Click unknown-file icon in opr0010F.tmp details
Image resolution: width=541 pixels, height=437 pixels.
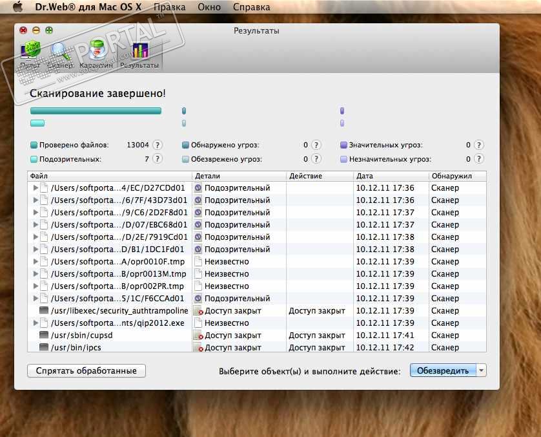click(198, 262)
